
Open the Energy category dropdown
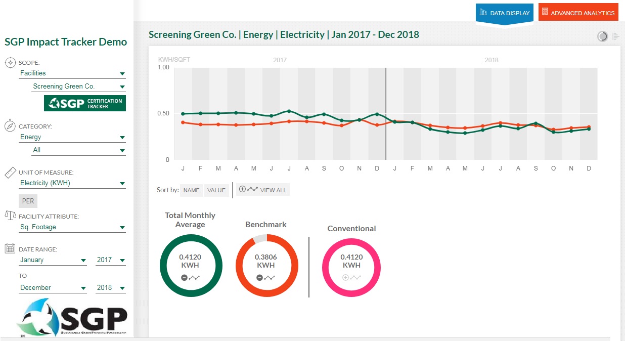click(x=72, y=137)
